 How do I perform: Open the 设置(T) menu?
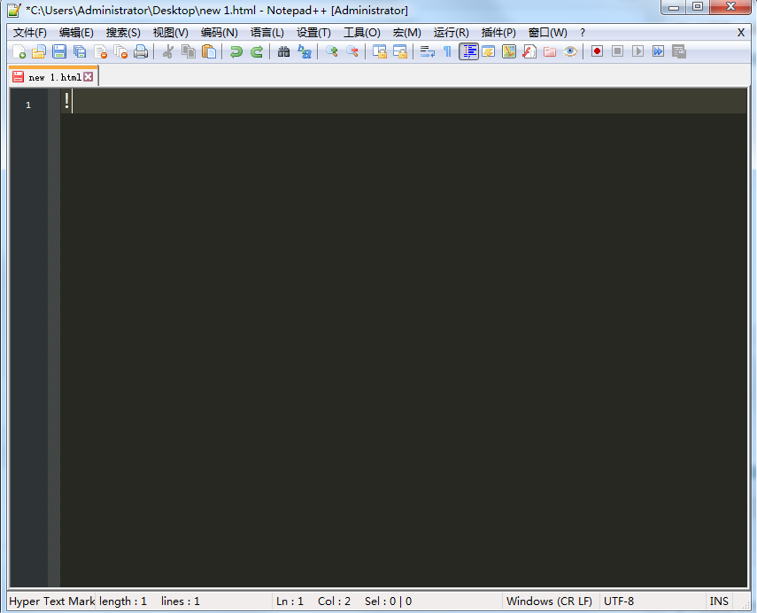313,33
